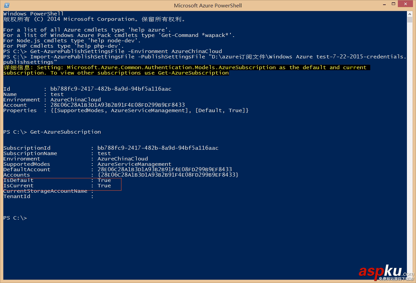
Task: Click the IsCurrent True value
Action: point(104,186)
